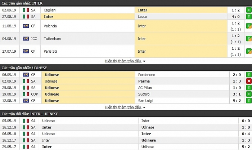
Task: Click the team name San Luigi
Action: (x=145, y=101)
